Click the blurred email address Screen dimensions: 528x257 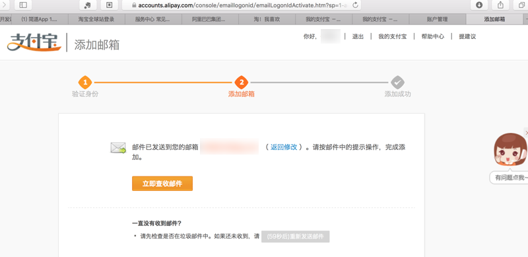[x=229, y=147]
